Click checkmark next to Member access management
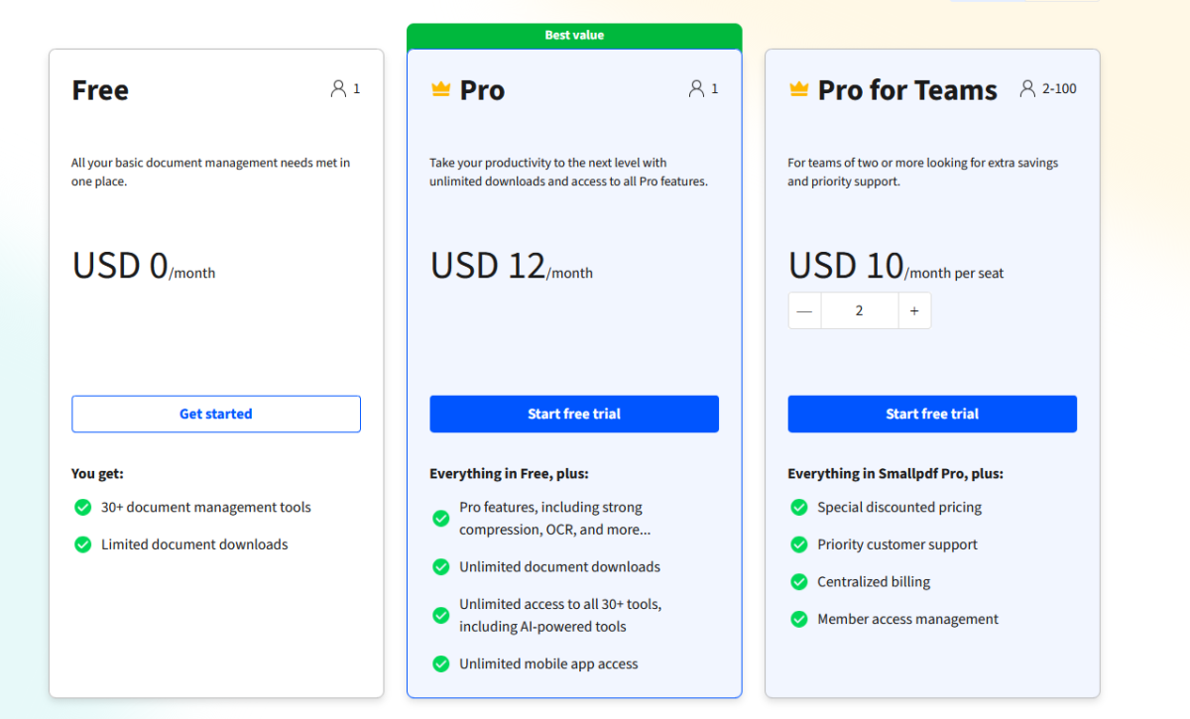Image resolution: width=1190 pixels, height=719 pixels. point(798,619)
